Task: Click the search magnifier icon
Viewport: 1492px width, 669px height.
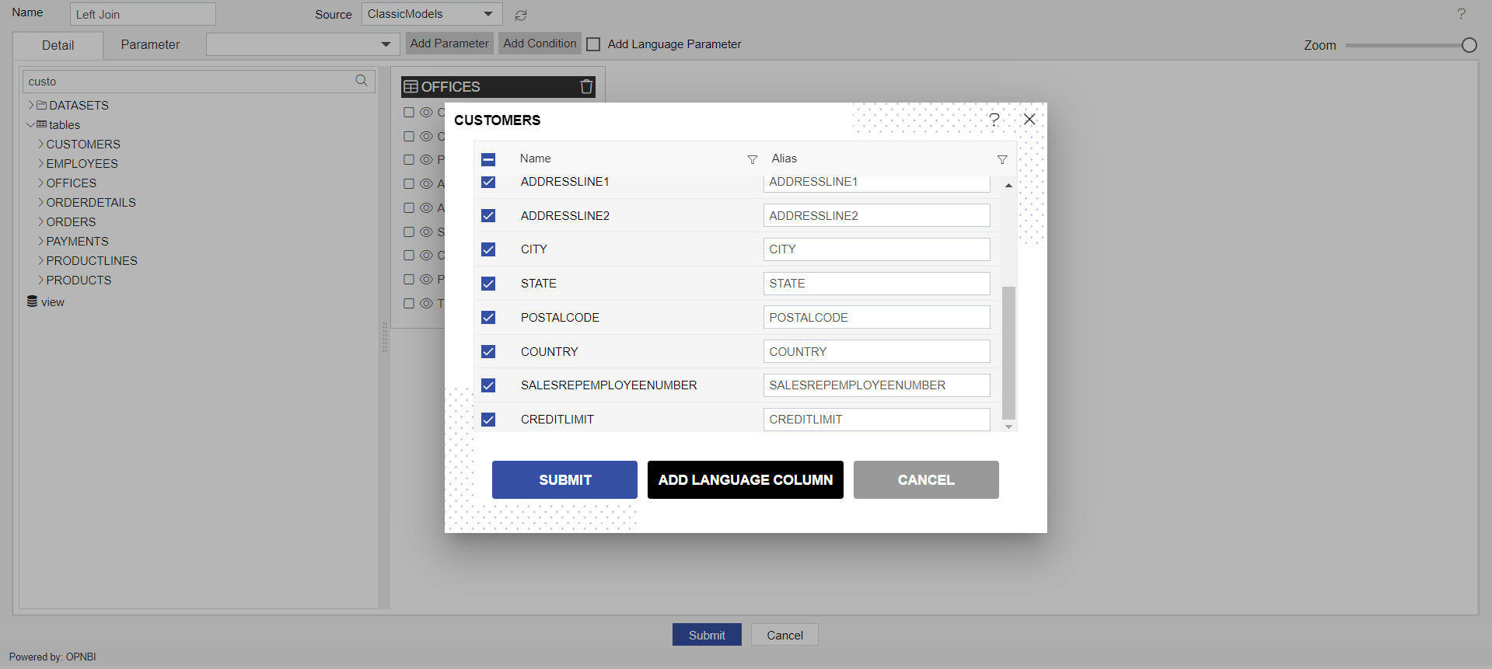Action: [362, 81]
